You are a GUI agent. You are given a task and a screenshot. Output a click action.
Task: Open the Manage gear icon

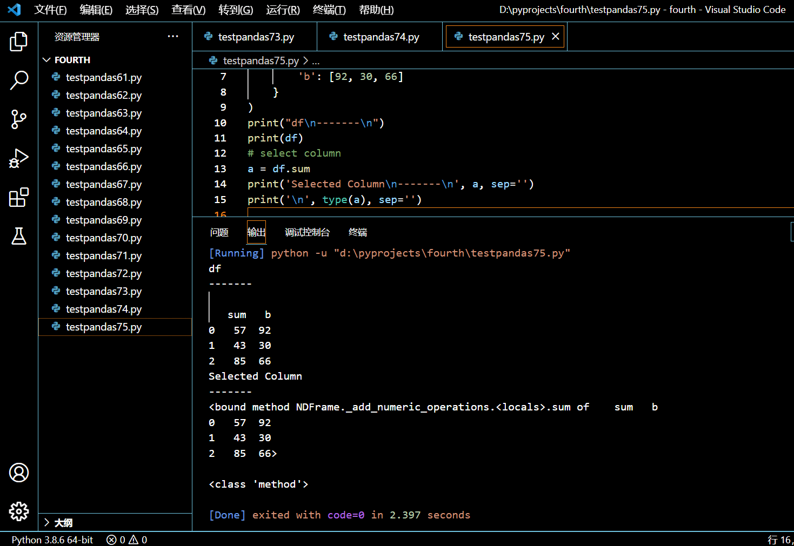pyautogui.click(x=19, y=511)
